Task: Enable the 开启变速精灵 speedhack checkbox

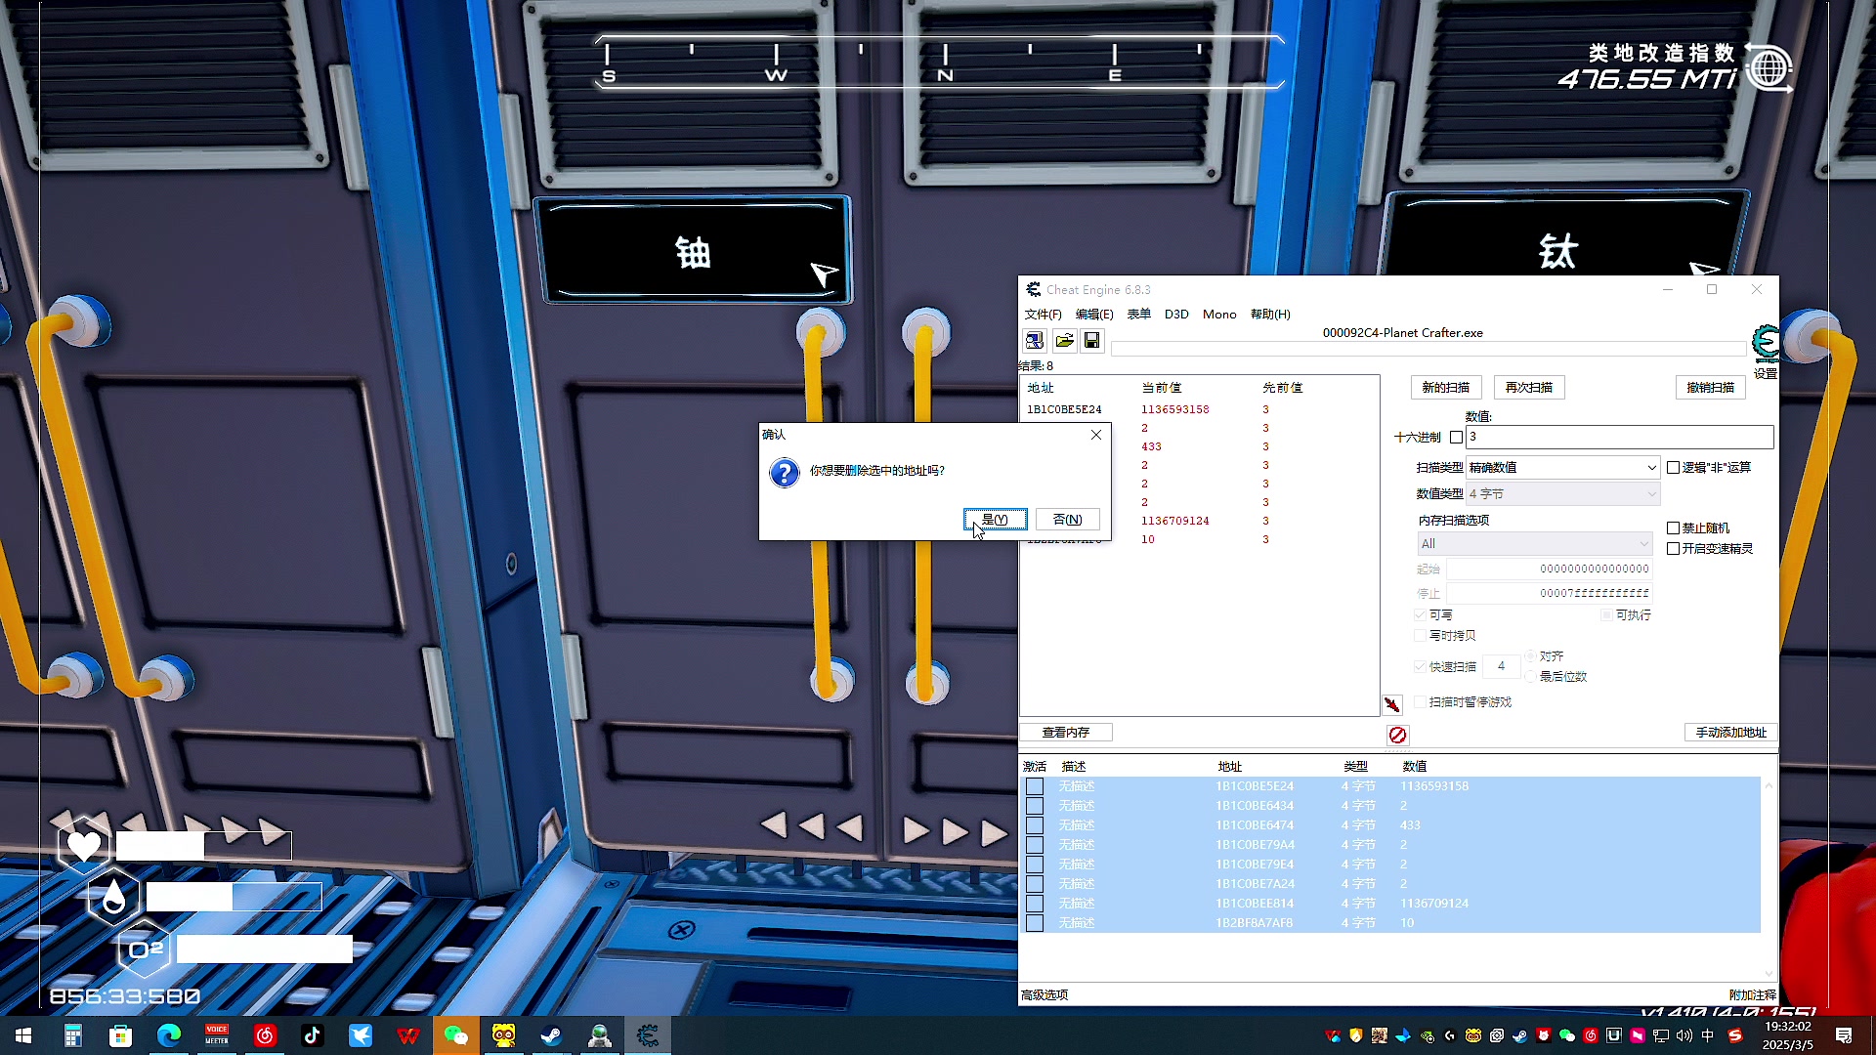Action: pyautogui.click(x=1673, y=549)
